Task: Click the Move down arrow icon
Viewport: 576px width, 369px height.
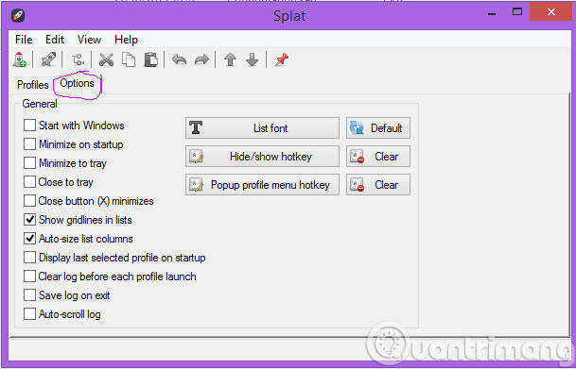Action: pos(252,59)
